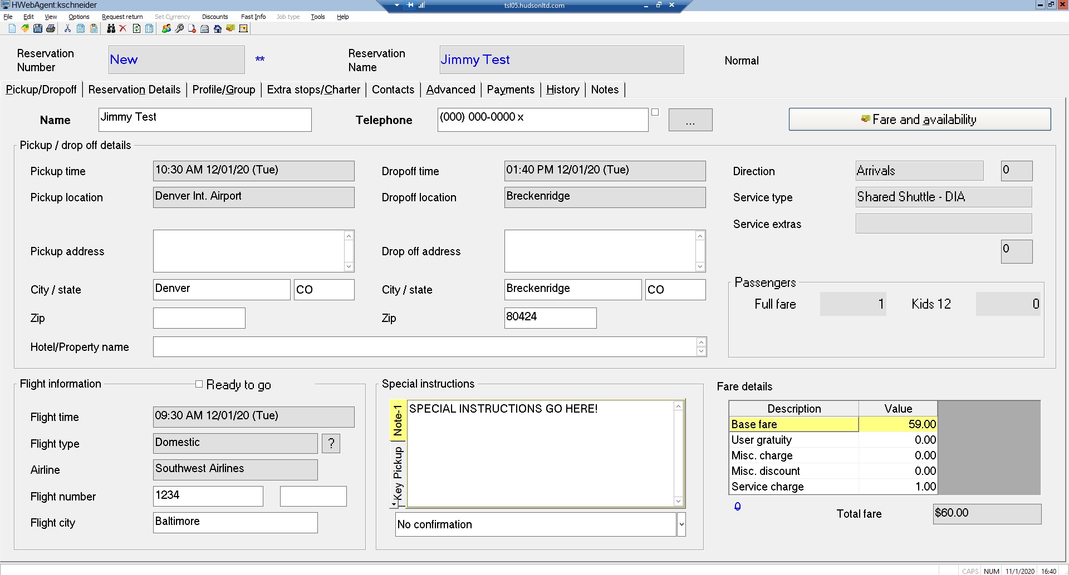Click the blue house home icon

218,28
